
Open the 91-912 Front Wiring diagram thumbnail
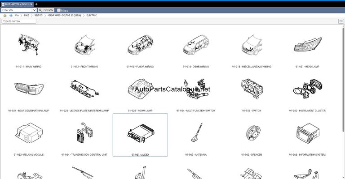tap(84, 45)
